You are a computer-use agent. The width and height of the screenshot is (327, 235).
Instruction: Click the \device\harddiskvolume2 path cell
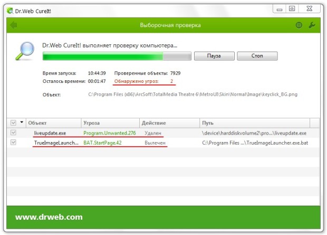coord(254,133)
